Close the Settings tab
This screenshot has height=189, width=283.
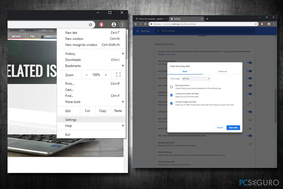[202, 19]
